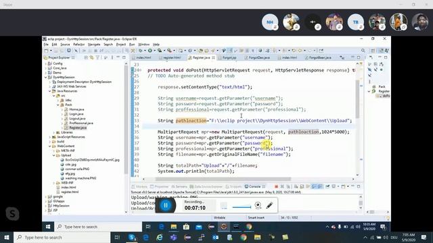The height and width of the screenshot is (243, 433).
Task: Open the Edit menu in Eclipse
Action: click(x=54, y=45)
